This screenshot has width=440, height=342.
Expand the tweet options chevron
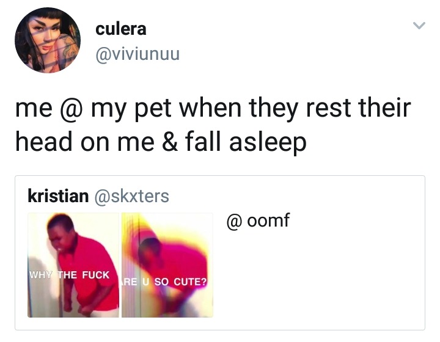pos(418,26)
